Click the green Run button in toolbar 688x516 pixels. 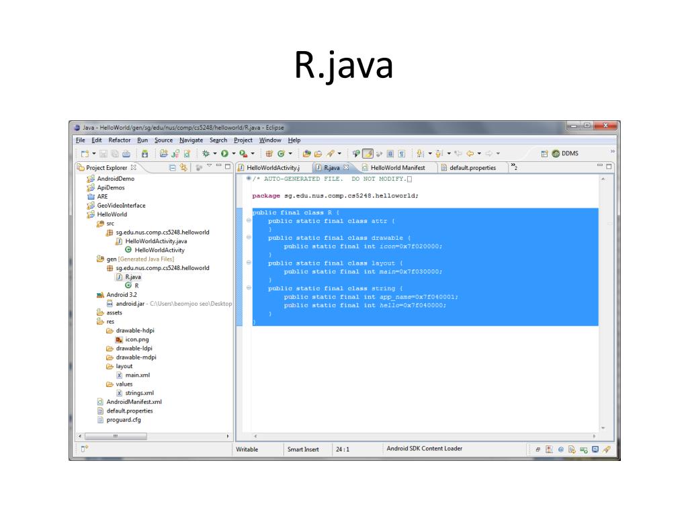[224, 153]
